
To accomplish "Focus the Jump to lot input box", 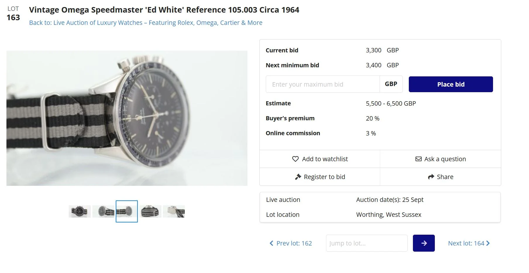I will click(x=366, y=243).
